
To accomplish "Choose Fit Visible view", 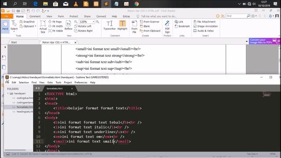I will [x=56, y=31].
